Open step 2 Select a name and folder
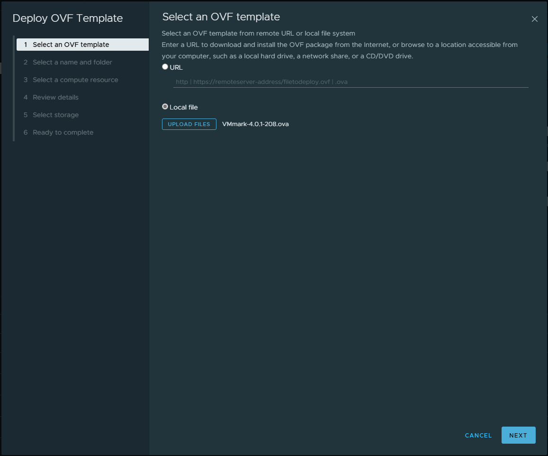The image size is (548, 456). [72, 62]
